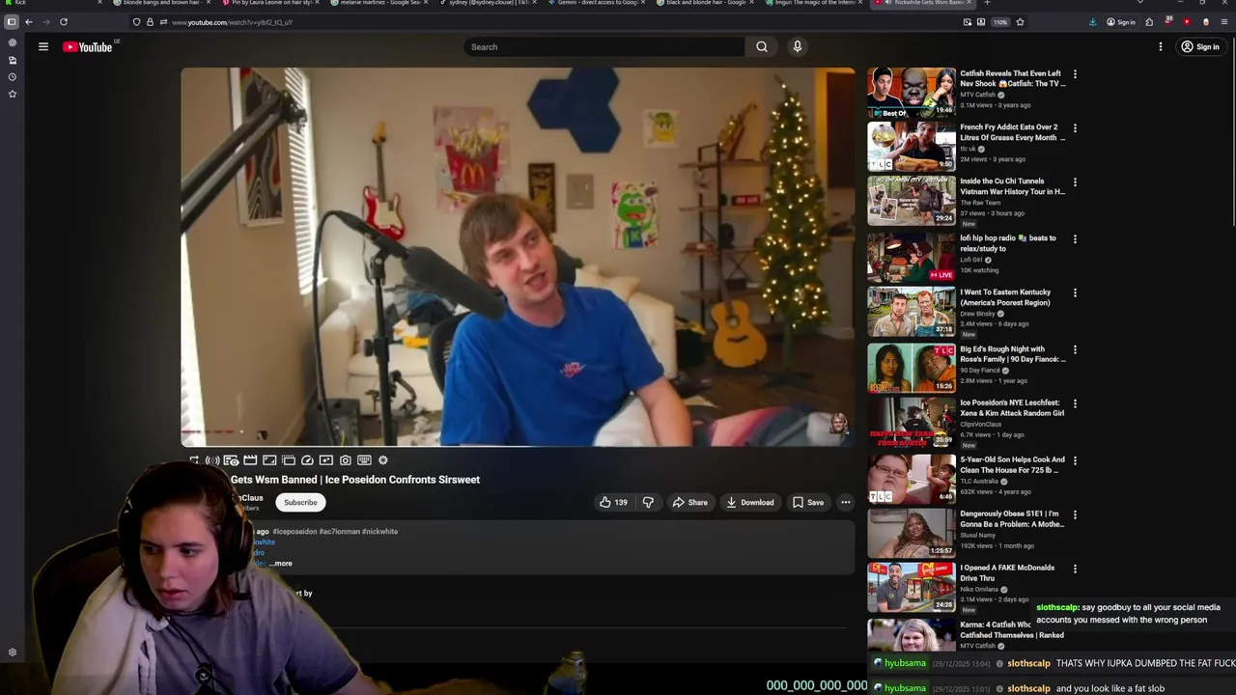Click the Firefox account Sign in button
Screen dimensions: 1236x695
[x=1121, y=21]
